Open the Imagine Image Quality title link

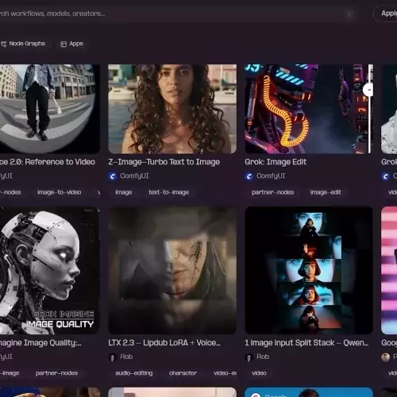pos(40,343)
